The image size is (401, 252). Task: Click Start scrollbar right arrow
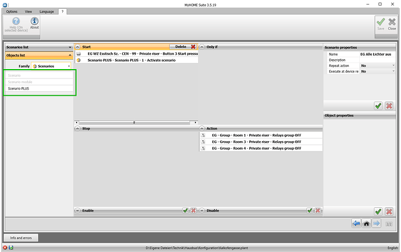[x=195, y=123]
